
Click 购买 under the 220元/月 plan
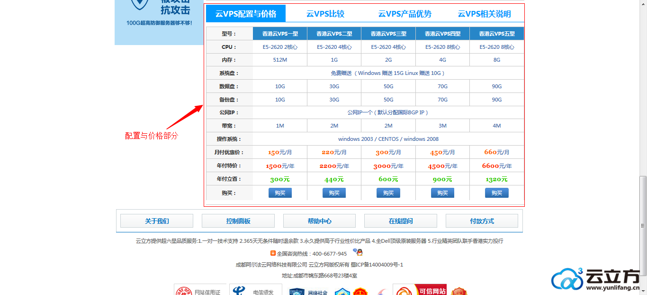tap(334, 193)
